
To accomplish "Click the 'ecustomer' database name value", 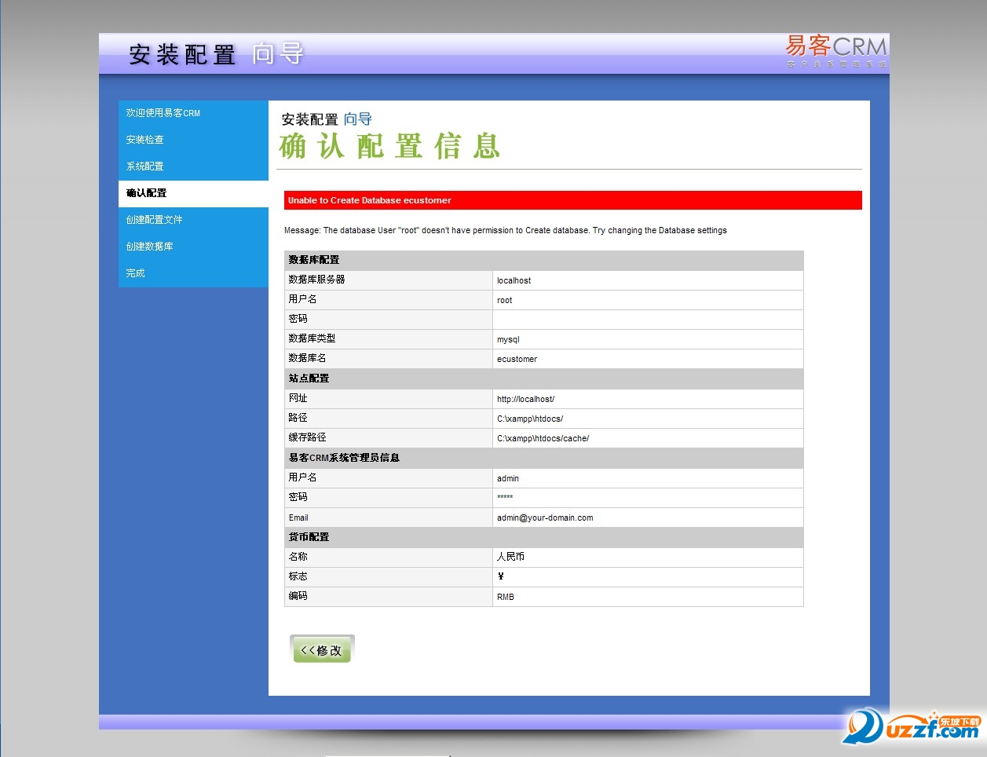I will point(517,359).
